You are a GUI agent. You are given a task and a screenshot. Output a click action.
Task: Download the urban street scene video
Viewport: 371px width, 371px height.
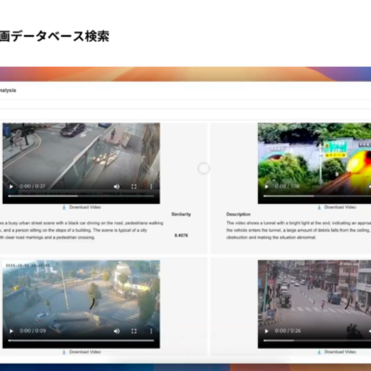82,207
